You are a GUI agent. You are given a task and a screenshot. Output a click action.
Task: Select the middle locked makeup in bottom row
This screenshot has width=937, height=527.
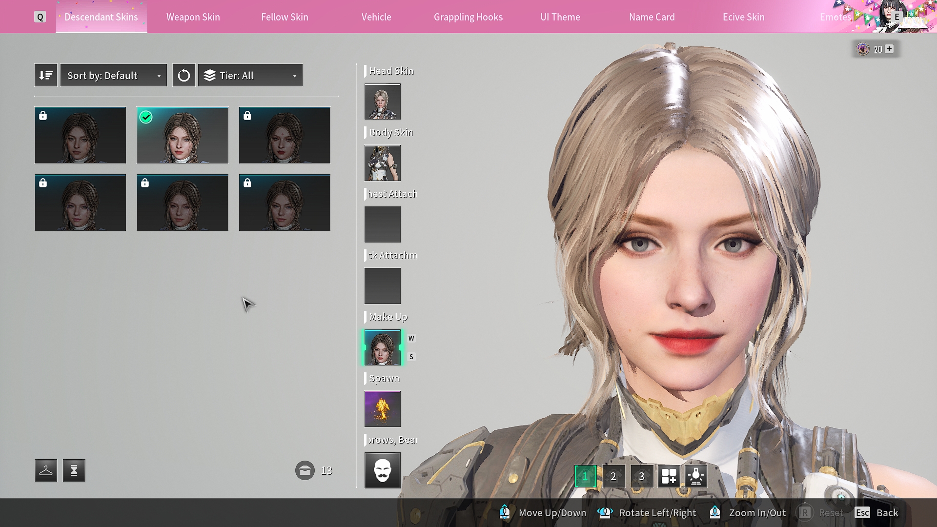(183, 203)
